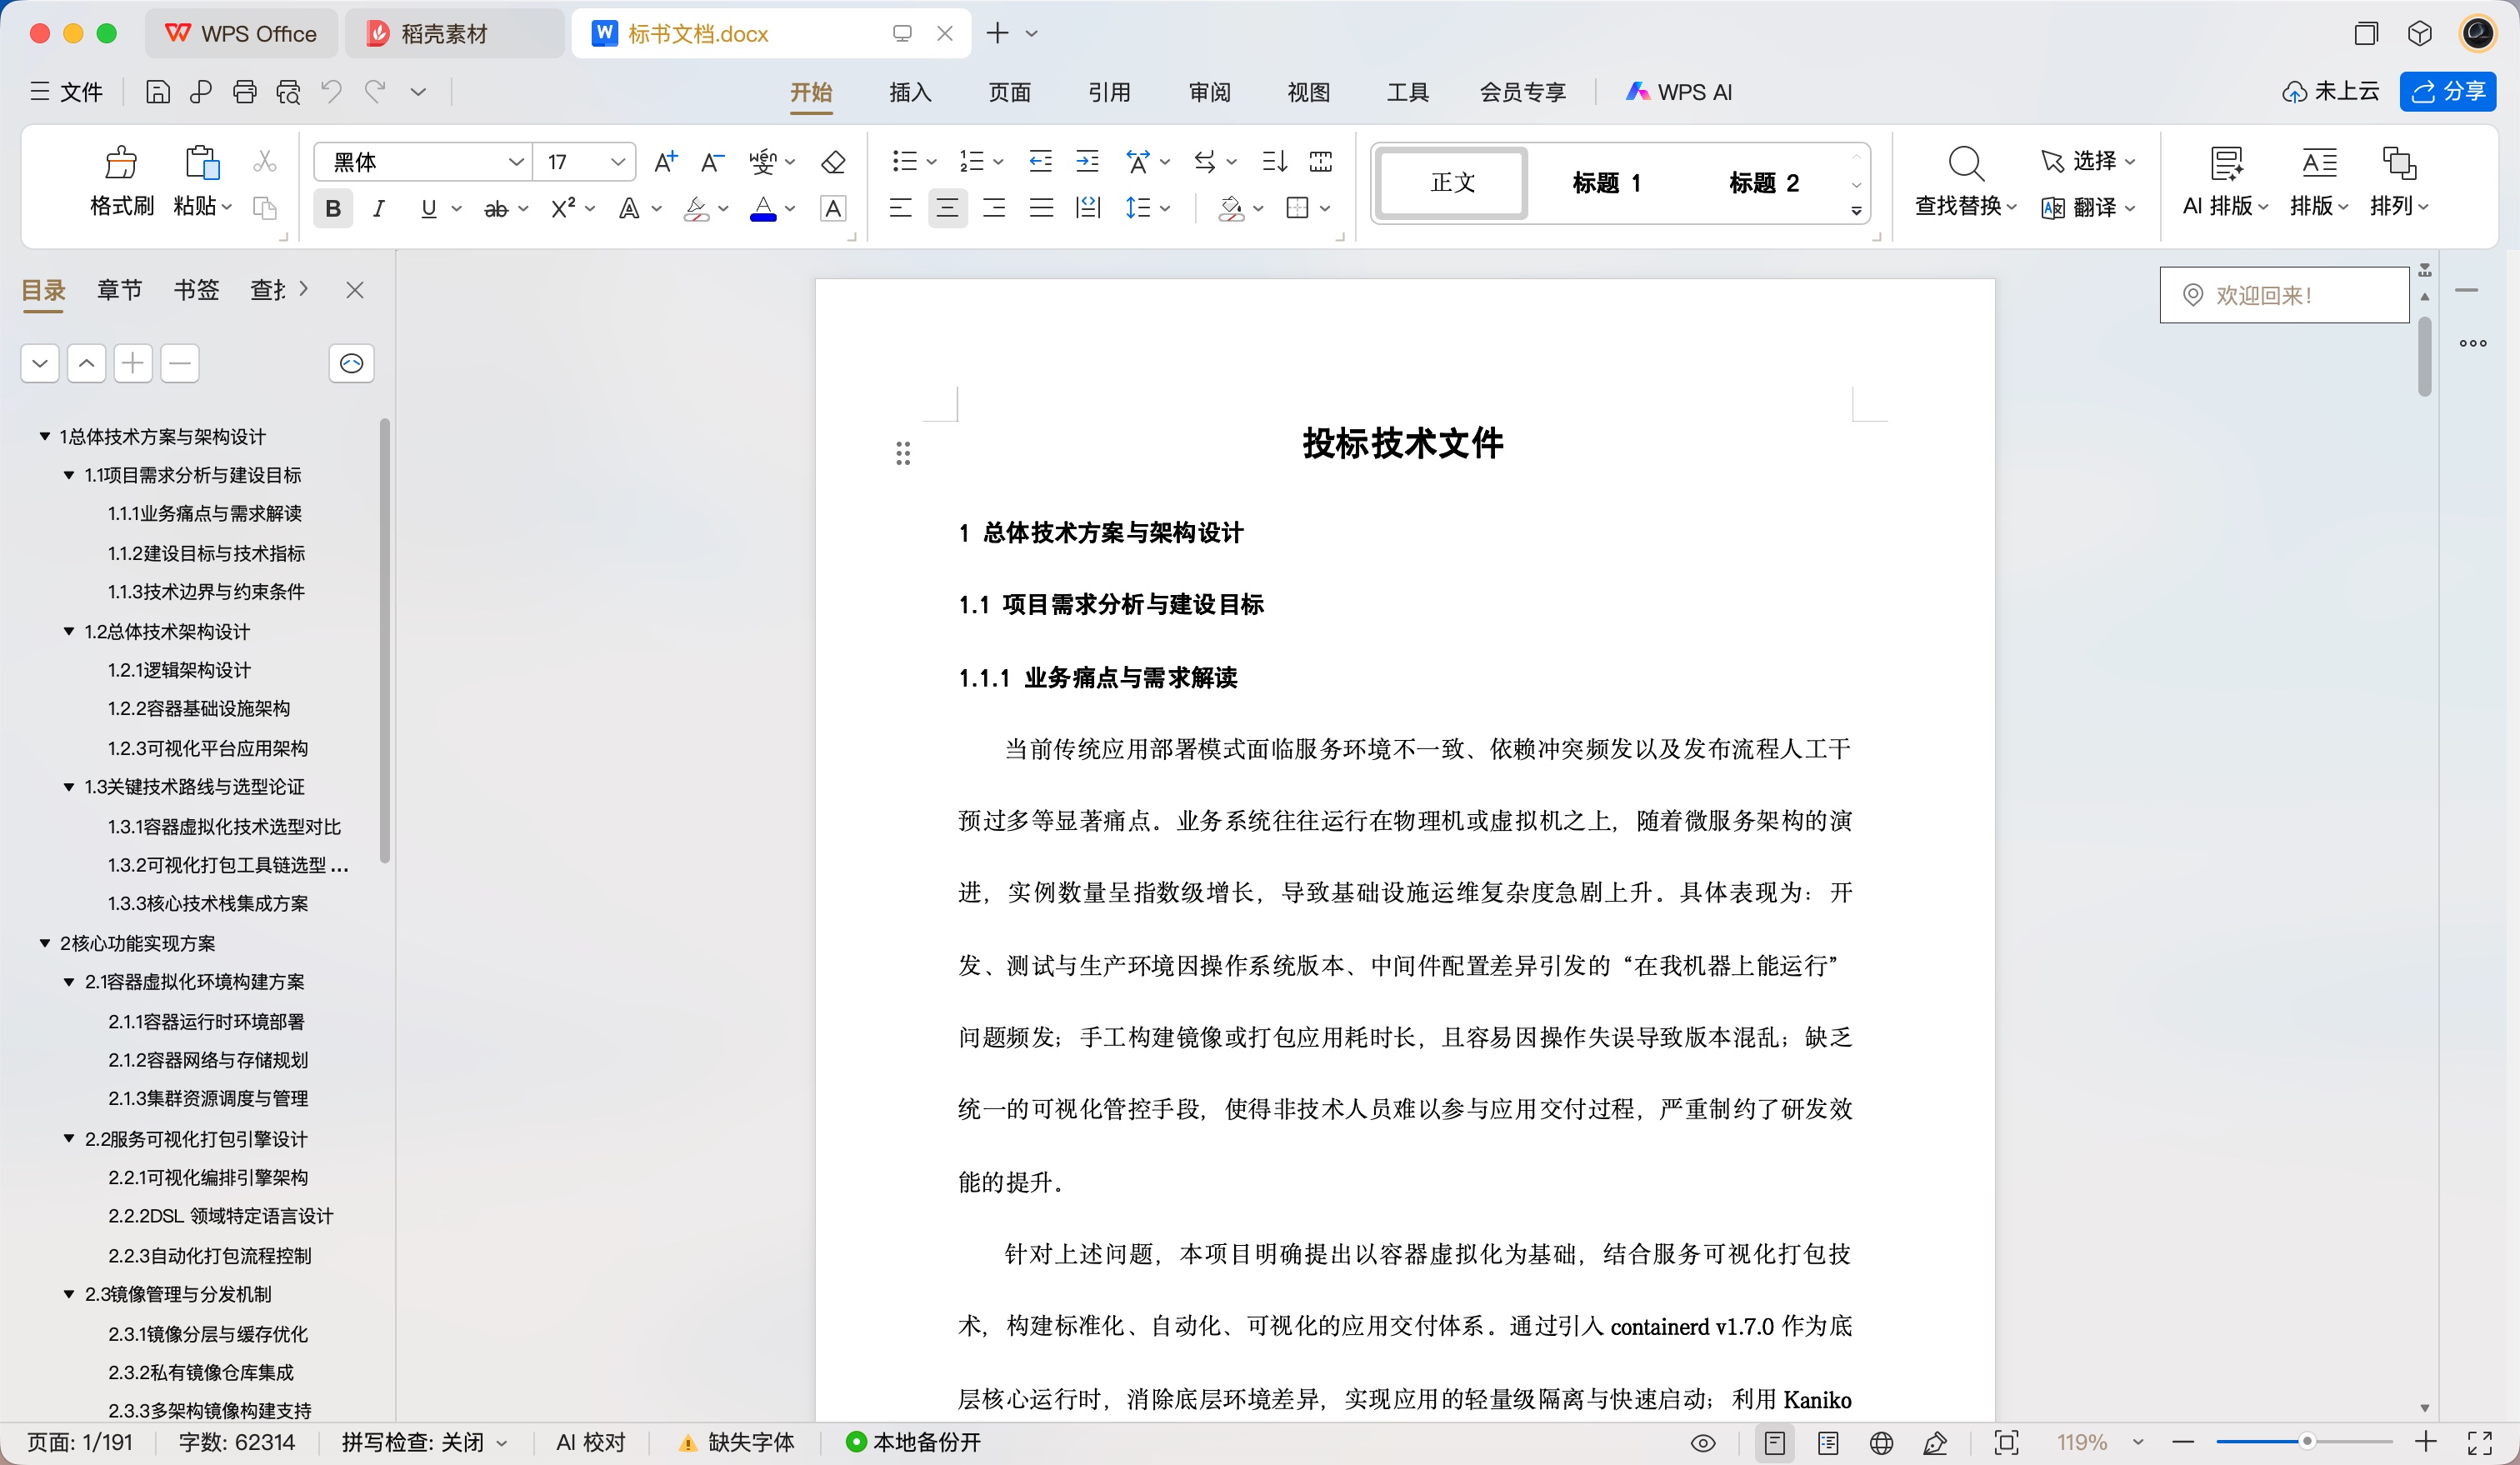The height and width of the screenshot is (1465, 2520).
Task: Toggle left alignment
Action: [900, 208]
